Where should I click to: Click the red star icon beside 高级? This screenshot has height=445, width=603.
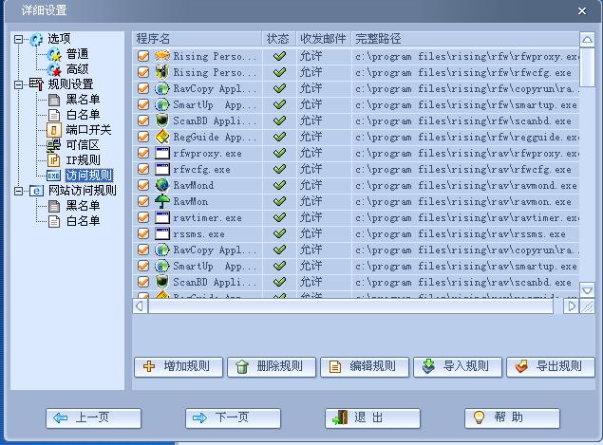point(54,69)
